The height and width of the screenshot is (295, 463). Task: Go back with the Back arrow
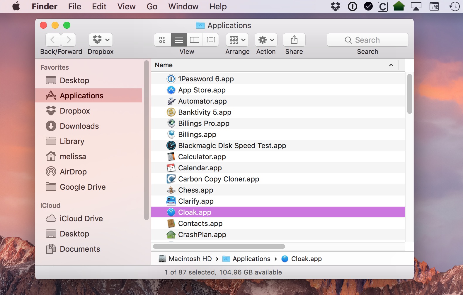pos(53,40)
